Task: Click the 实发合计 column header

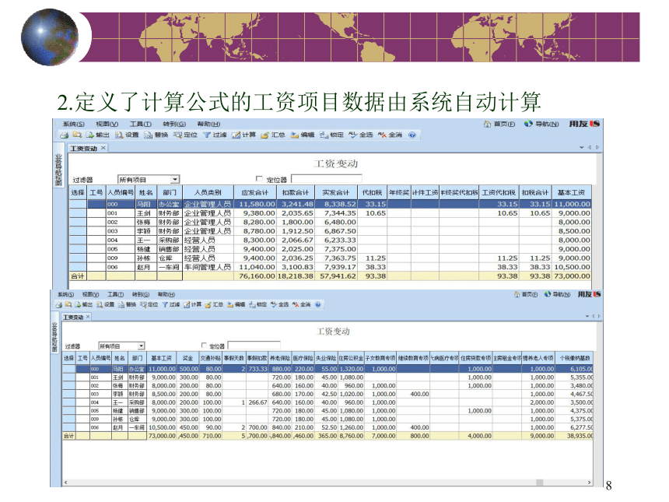Action: (x=336, y=192)
